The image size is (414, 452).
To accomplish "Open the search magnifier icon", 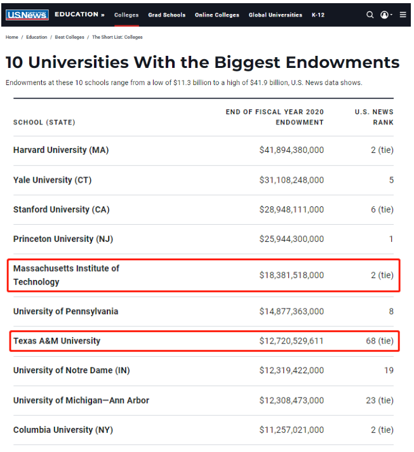I will 370,15.
